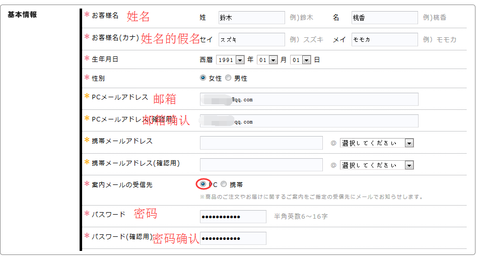
Task: Open the birth day dropdown
Action: (x=301, y=60)
